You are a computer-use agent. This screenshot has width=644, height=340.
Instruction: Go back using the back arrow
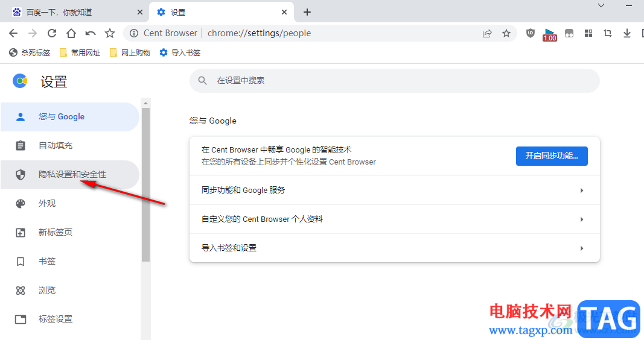13,33
